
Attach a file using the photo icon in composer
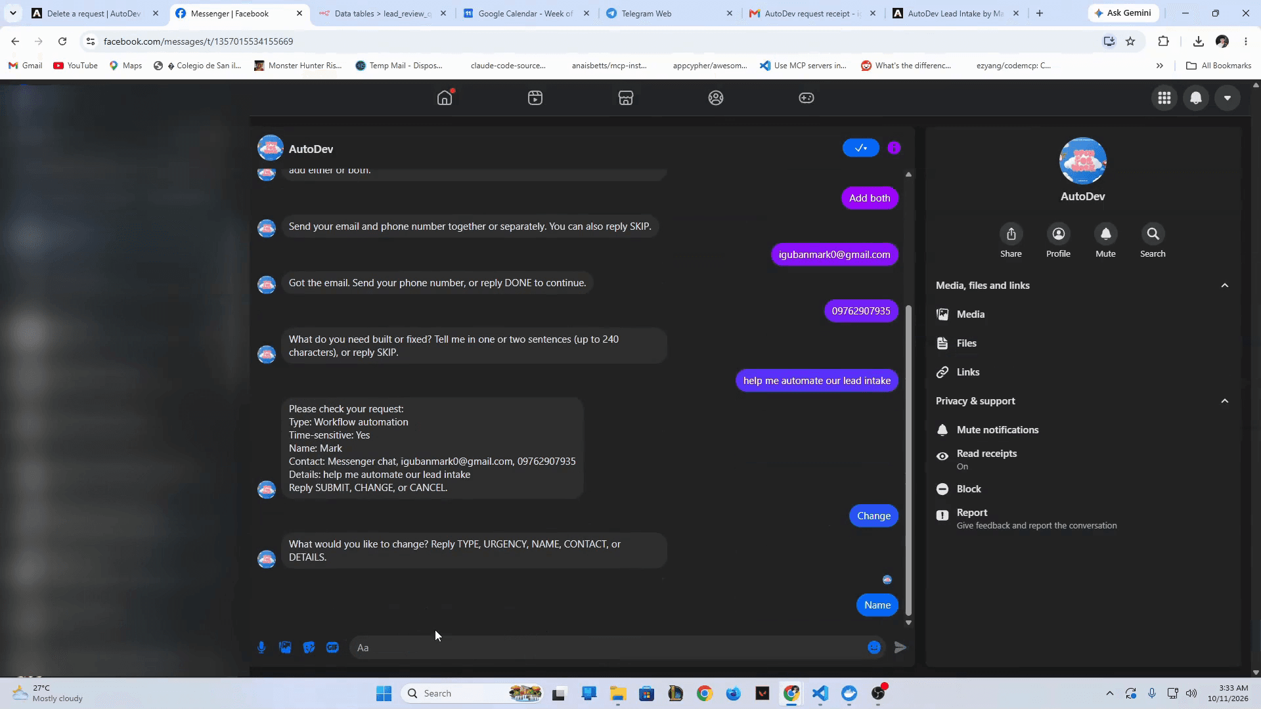pyautogui.click(x=285, y=647)
